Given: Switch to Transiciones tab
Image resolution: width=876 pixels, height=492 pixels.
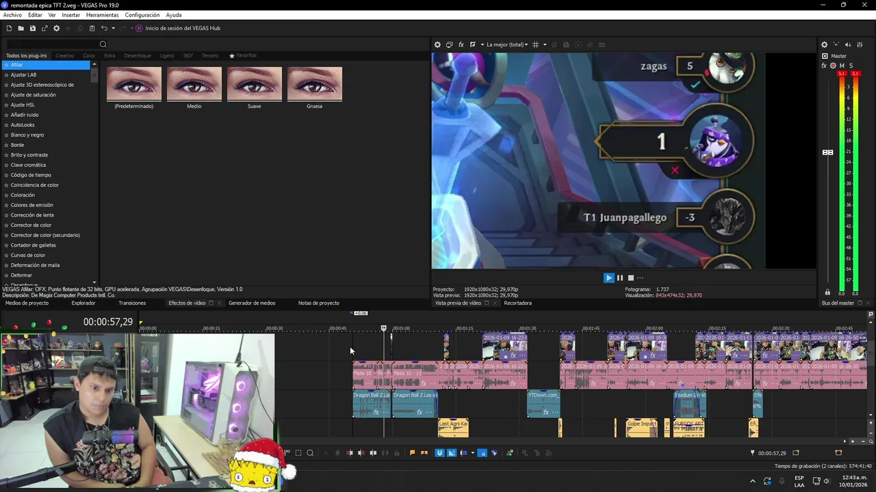Looking at the screenshot, I should [132, 303].
